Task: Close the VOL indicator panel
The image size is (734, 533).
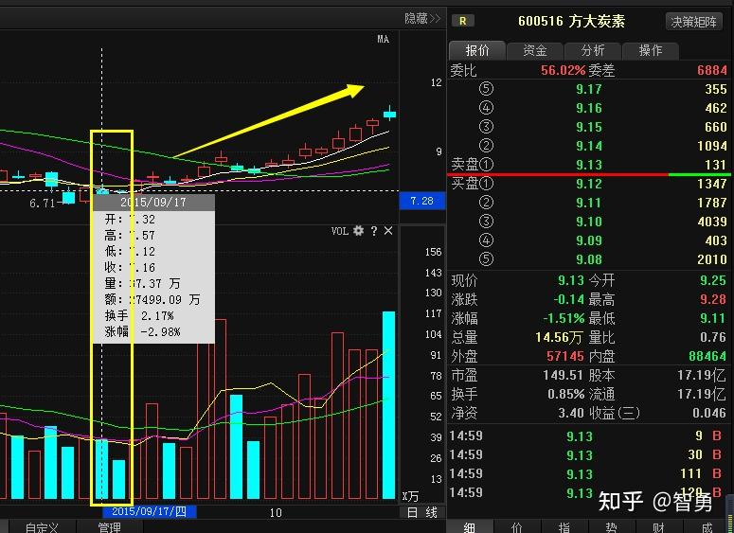Action: [x=388, y=231]
